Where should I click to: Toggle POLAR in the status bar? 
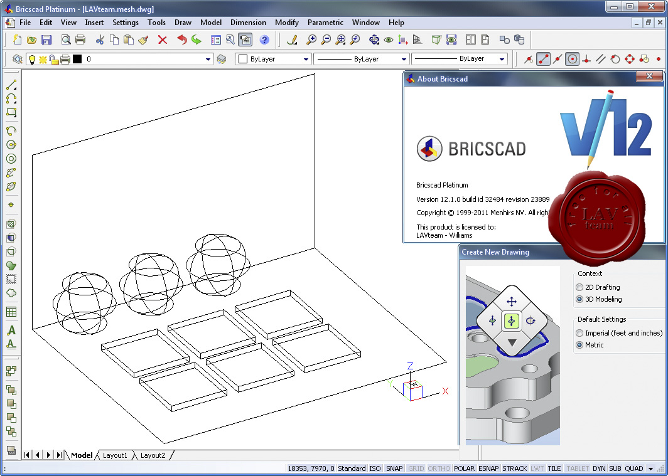465,468
